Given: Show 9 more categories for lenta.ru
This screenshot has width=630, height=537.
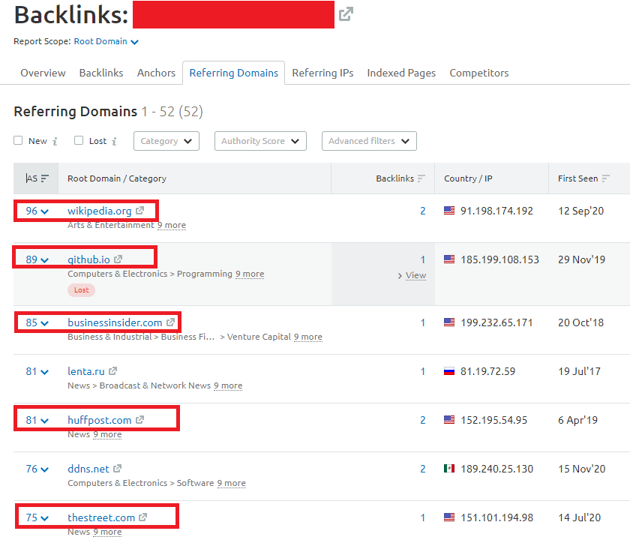Looking at the screenshot, I should point(228,385).
